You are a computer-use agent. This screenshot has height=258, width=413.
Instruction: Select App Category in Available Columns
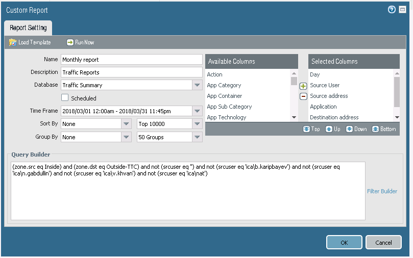pos(224,85)
